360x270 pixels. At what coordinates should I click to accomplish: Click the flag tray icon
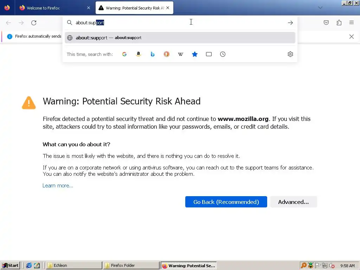point(317,266)
